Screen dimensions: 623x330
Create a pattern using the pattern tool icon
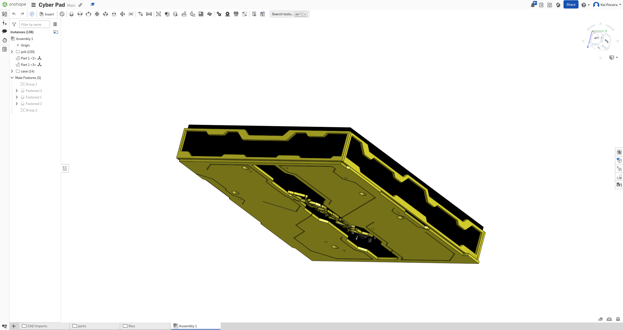(x=201, y=14)
